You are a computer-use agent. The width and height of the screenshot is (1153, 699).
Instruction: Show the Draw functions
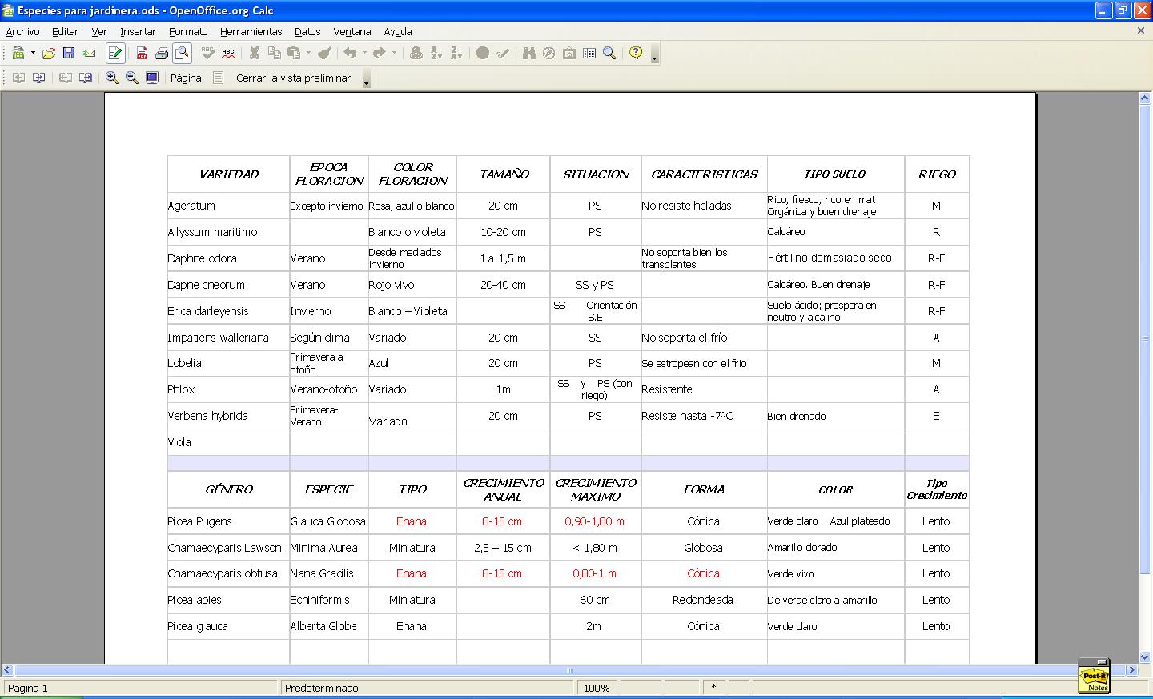503,54
